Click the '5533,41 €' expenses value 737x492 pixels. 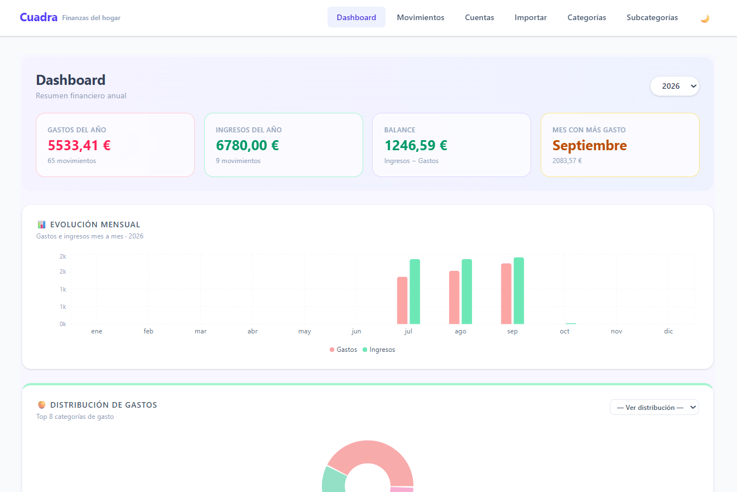tap(79, 145)
